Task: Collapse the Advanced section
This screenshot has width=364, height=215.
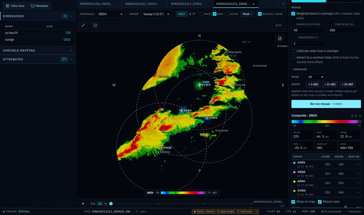Action: click(x=299, y=69)
